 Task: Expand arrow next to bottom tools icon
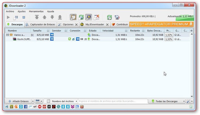pyautogui.click(x=192, y=101)
